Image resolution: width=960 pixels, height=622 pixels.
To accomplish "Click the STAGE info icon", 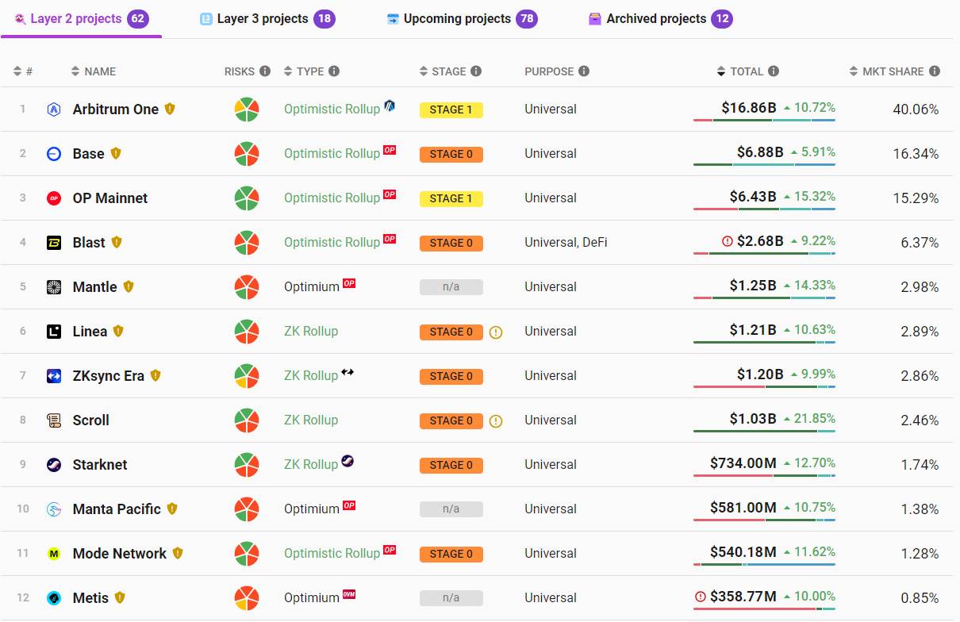I will click(x=476, y=71).
